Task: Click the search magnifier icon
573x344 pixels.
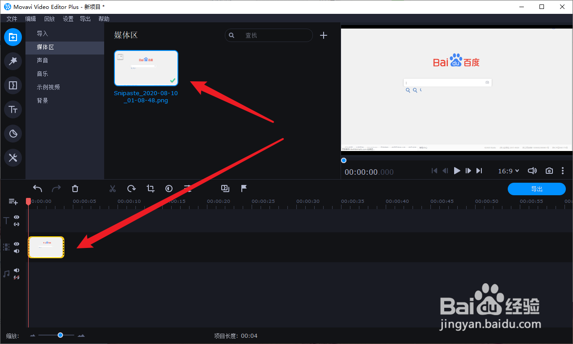Action: pos(232,35)
